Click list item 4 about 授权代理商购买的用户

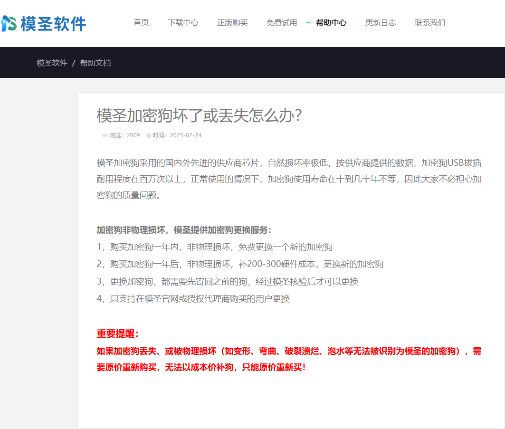193,298
